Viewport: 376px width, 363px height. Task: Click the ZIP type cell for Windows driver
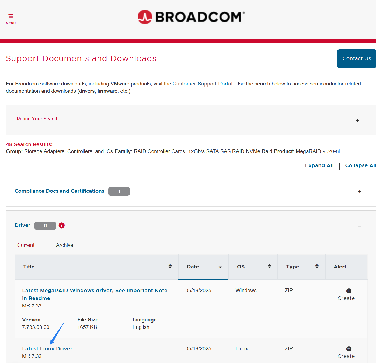point(289,291)
